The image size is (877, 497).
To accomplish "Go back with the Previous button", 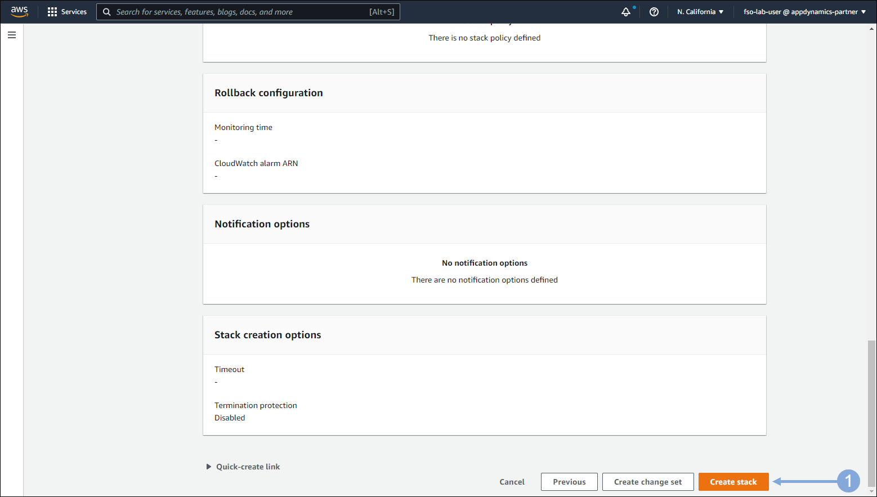I will click(x=569, y=482).
